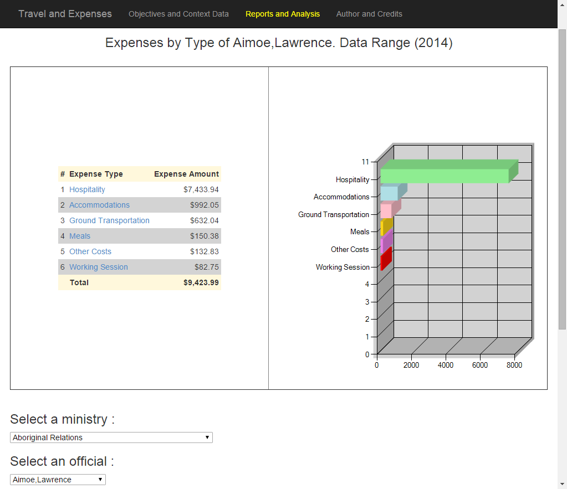Open the Hospitality expense link
This screenshot has height=489, width=567.
[87, 189]
